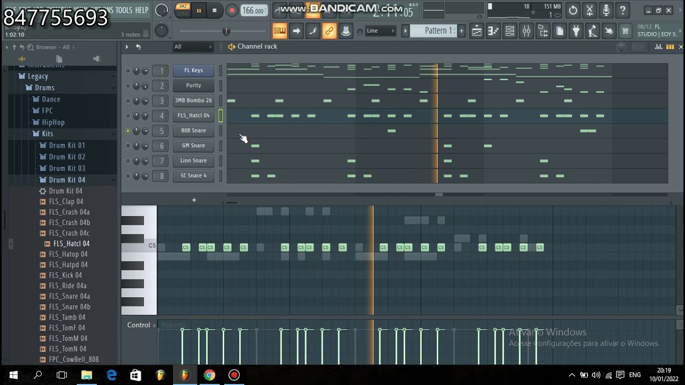Open the Line snap dropdown
The image size is (685, 385).
point(380,31)
